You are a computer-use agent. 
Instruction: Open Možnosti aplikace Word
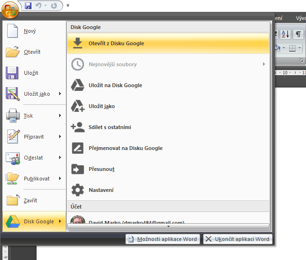coord(163,239)
